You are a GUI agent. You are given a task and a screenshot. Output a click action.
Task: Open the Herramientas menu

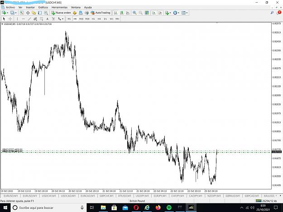point(60,7)
